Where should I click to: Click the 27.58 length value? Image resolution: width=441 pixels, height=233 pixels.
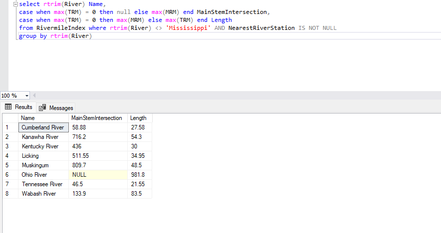[x=140, y=127]
